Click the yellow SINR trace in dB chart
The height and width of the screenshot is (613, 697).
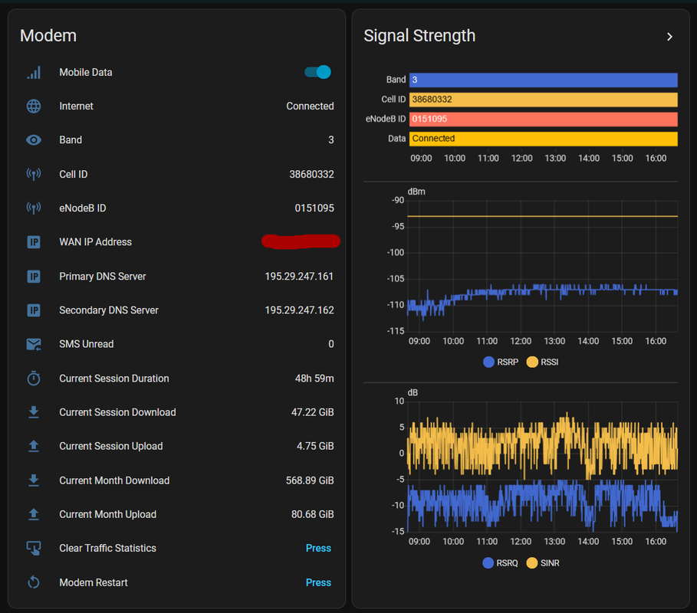(542, 447)
